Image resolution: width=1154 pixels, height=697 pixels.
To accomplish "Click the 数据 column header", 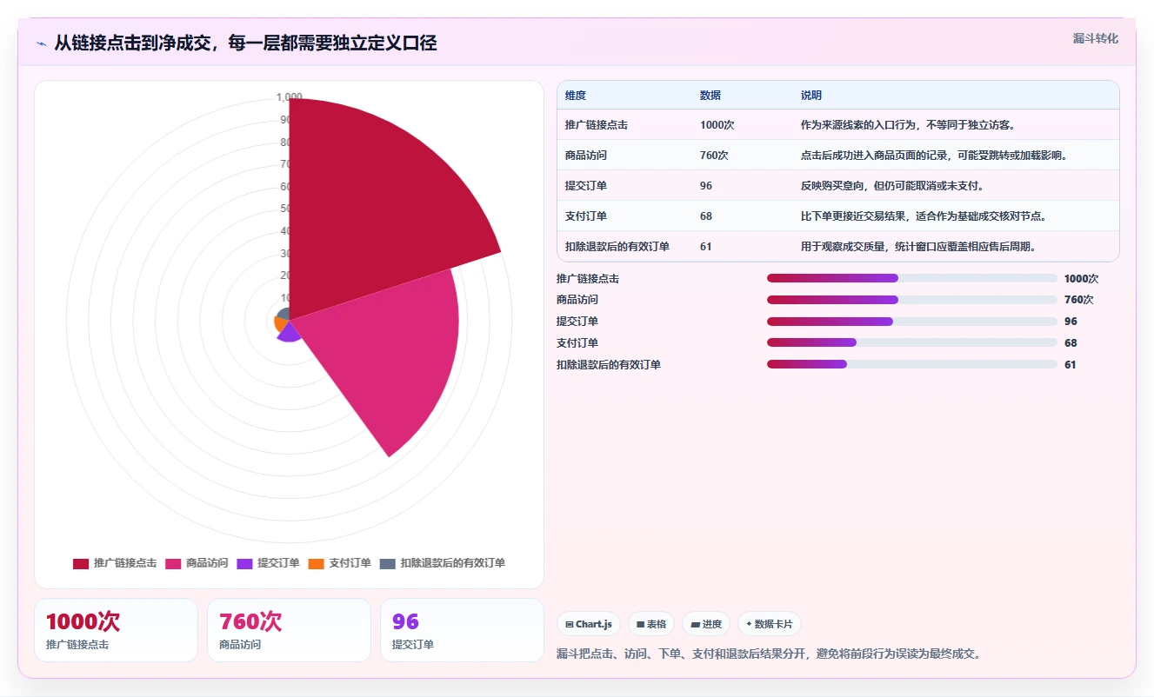I will pos(710,96).
